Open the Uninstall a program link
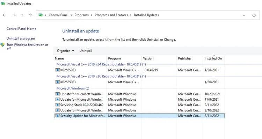This screenshot has width=262, height=139. [21, 39]
